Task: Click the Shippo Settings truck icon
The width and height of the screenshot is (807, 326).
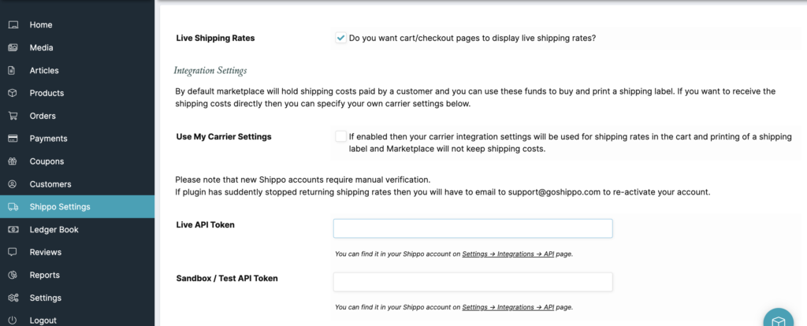Action: 13,207
